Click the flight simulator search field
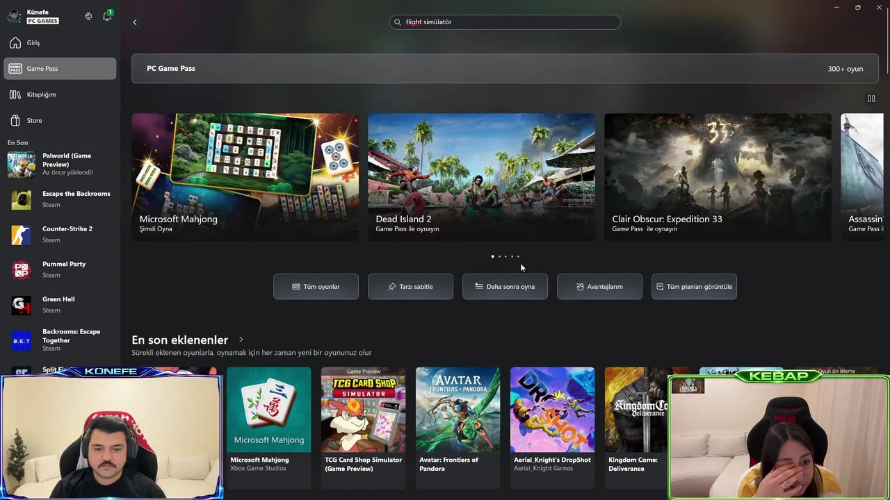 pyautogui.click(x=505, y=22)
